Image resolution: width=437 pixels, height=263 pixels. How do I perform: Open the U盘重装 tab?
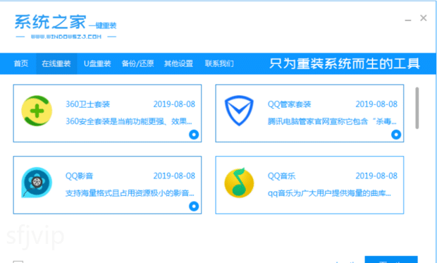click(97, 63)
